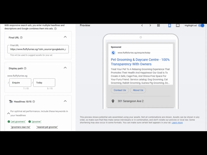Switch preview to mobile device
The image size is (207, 155).
pos(169,25)
